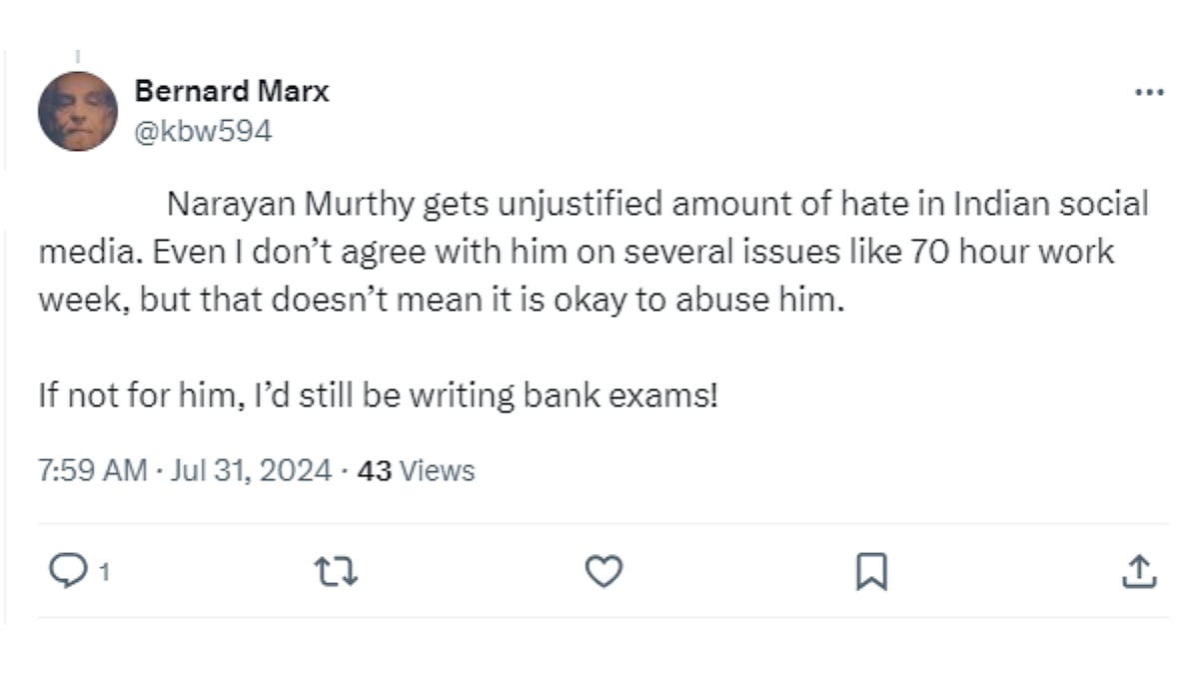The image size is (1199, 674).
Task: Click the reply speech bubble icon
Action: [x=67, y=572]
